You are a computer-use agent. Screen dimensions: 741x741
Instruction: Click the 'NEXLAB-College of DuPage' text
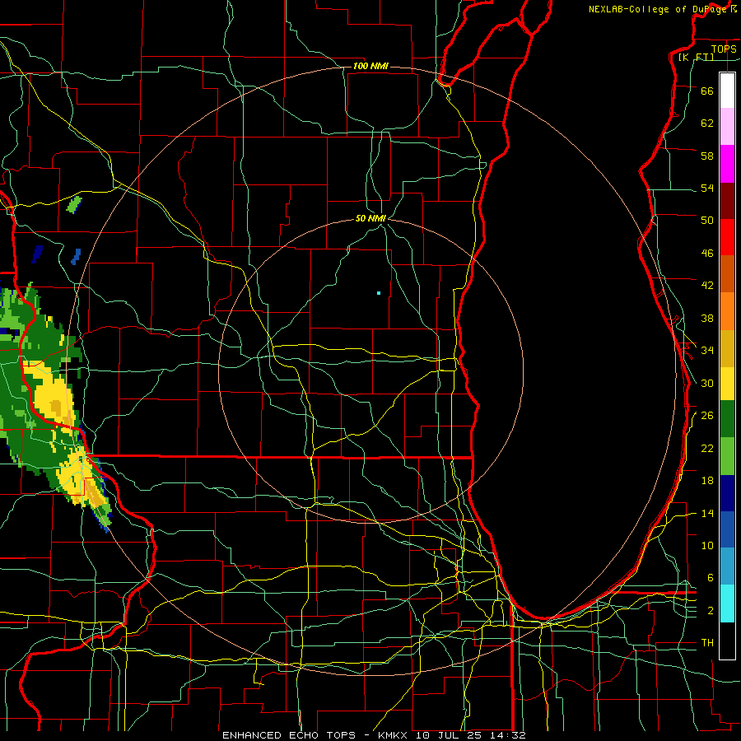657,9
